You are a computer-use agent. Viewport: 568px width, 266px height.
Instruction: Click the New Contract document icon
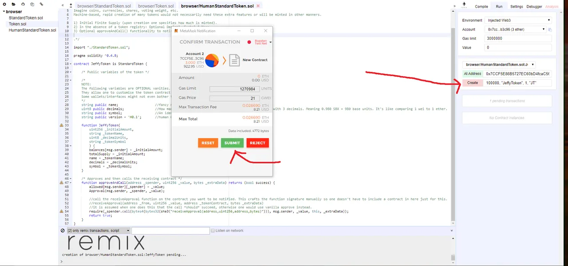coord(234,60)
